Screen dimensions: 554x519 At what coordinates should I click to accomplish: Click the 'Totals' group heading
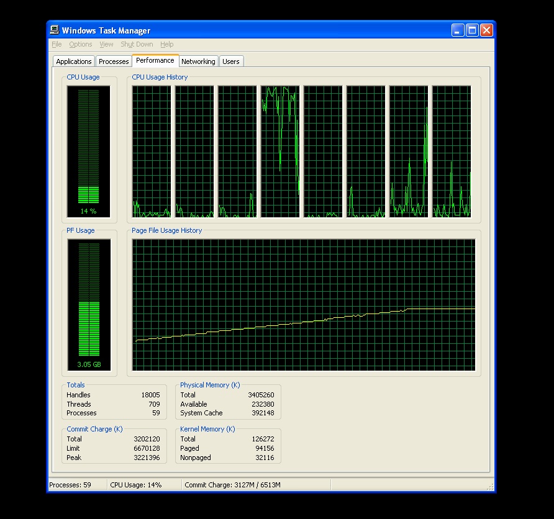[x=76, y=385]
